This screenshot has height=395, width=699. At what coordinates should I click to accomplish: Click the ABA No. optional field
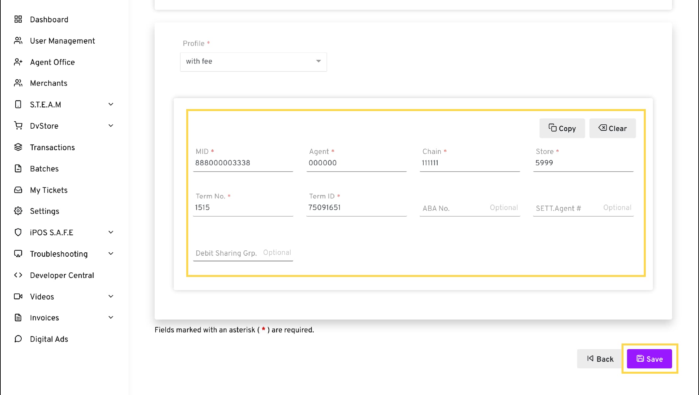pyautogui.click(x=470, y=208)
